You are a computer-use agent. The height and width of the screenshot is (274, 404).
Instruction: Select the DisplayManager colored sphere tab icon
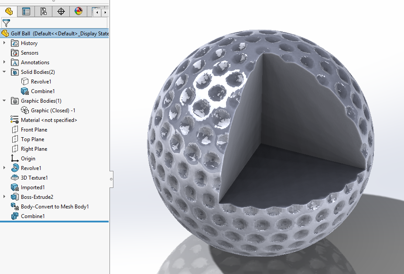tap(78, 11)
